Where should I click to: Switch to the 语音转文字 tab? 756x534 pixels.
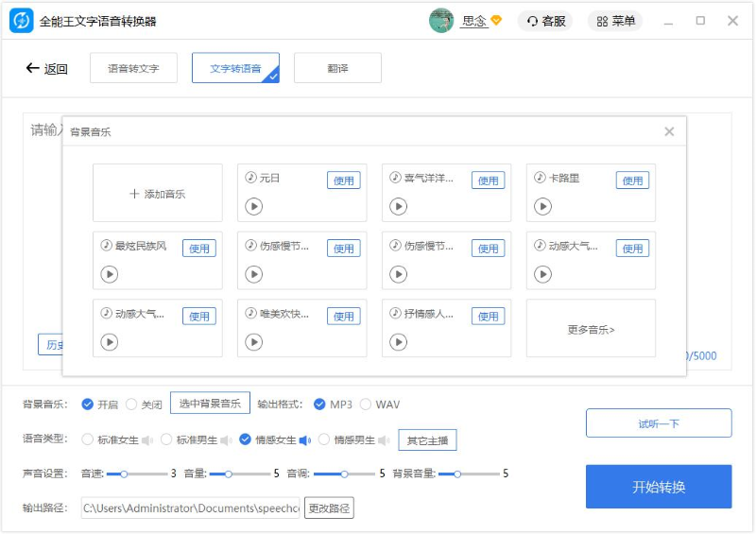(133, 68)
